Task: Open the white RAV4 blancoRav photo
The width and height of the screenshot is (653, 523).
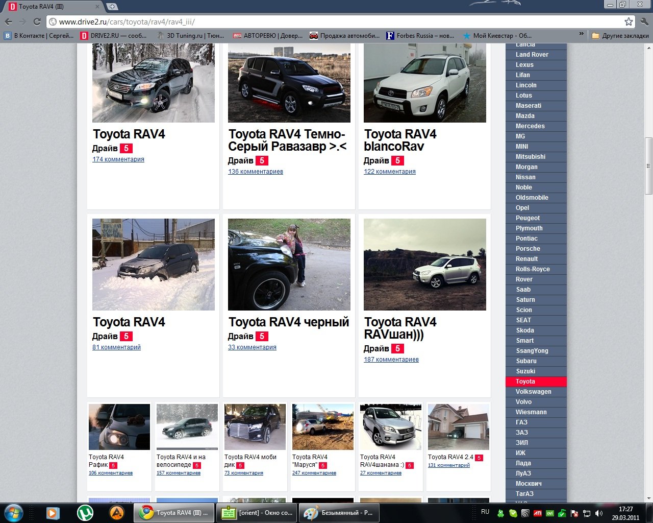Action: pos(425,83)
